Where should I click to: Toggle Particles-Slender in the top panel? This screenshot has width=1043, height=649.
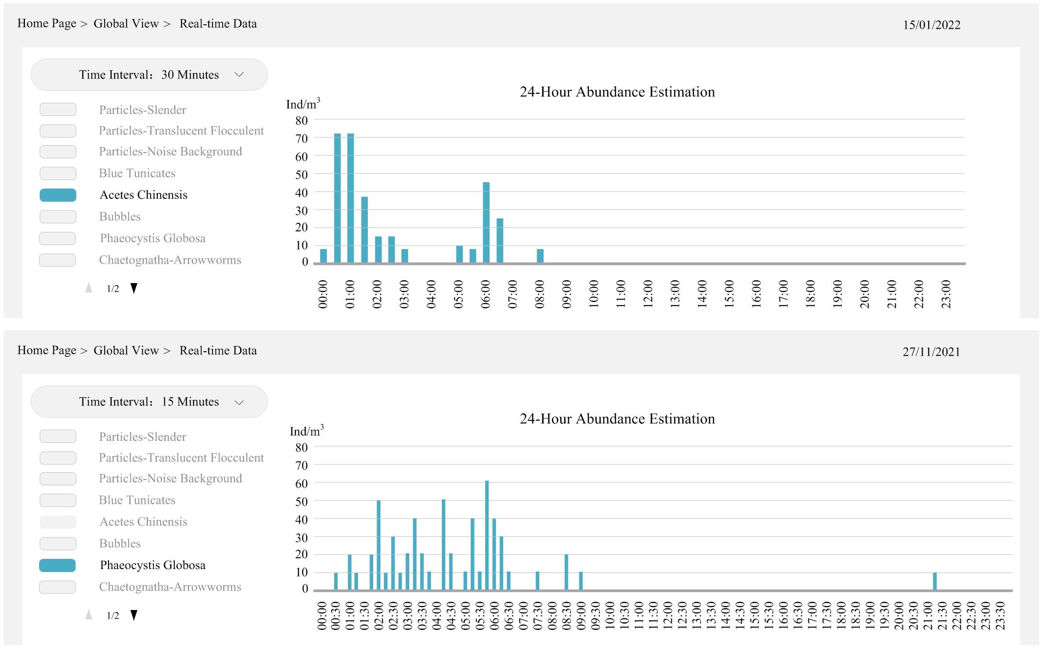click(58, 110)
